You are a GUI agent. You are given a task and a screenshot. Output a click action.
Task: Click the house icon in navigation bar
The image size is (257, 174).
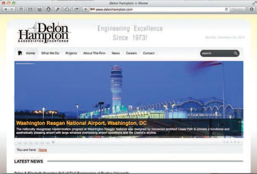pos(20,53)
